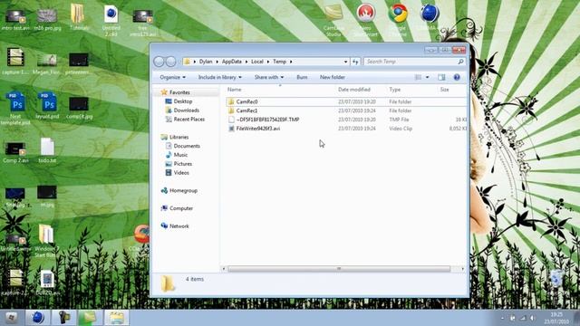Open the Cinema 4D desktop shortcut
The width and height of the screenshot is (580, 326).
coord(430,18)
